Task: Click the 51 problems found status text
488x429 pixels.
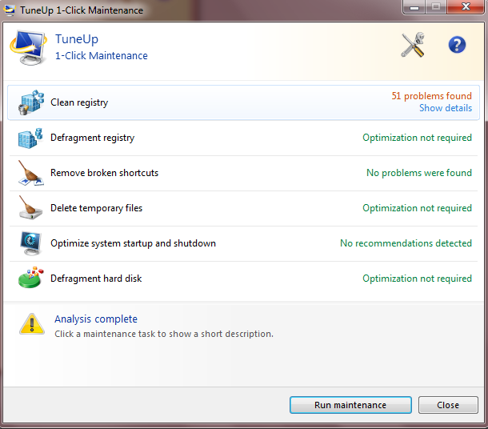Action: point(432,96)
